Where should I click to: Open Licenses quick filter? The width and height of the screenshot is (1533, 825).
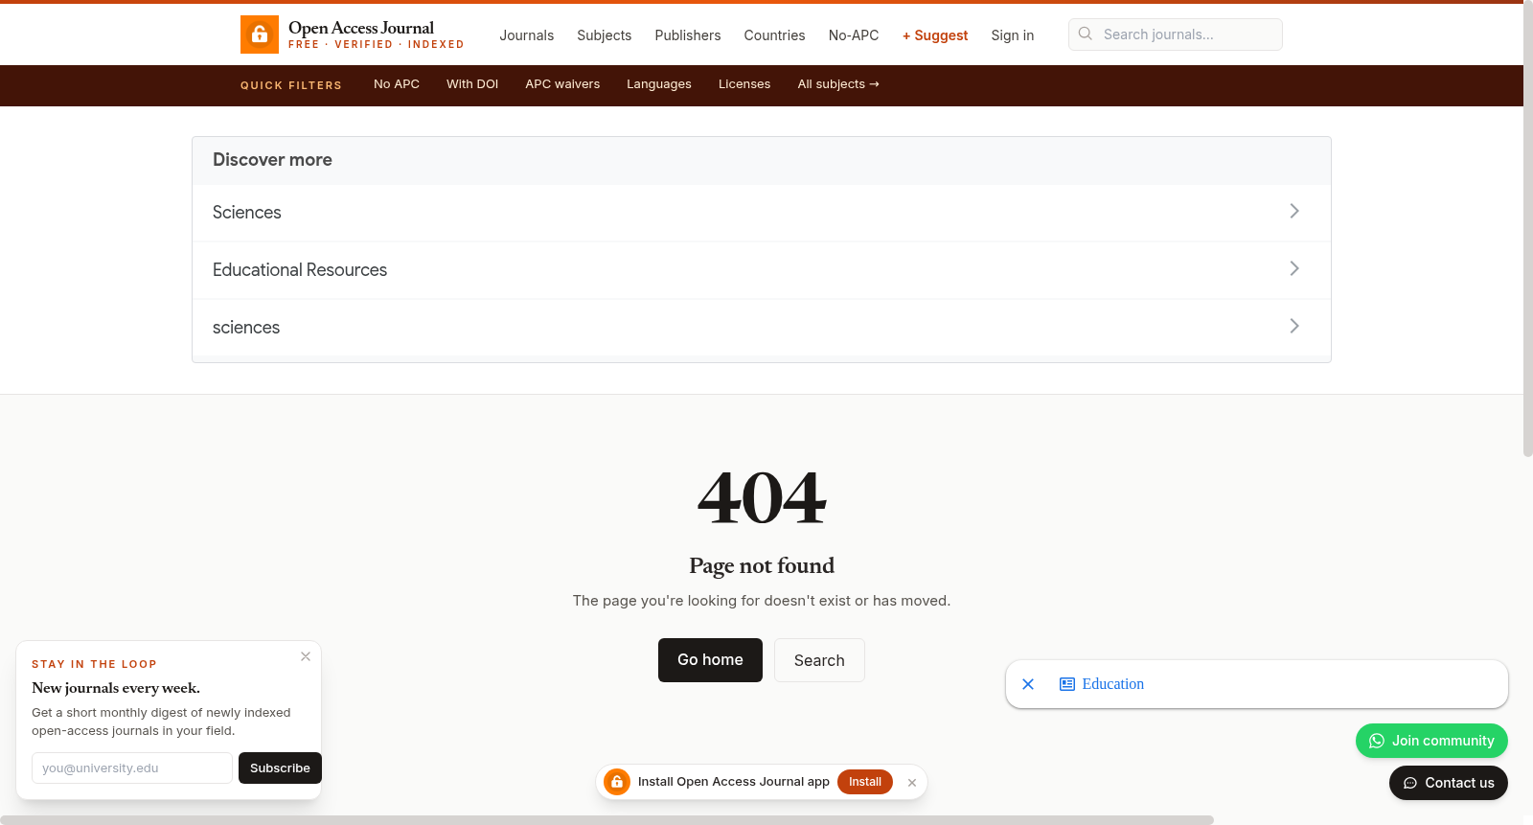pos(744,84)
